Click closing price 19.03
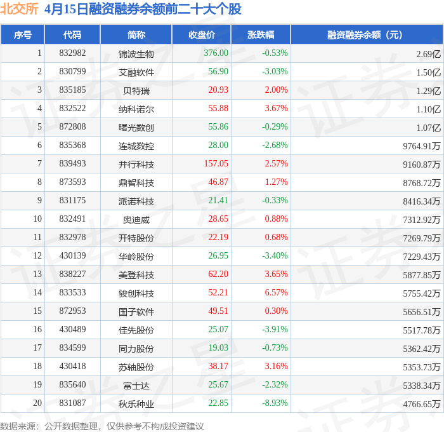Viewport: 444px width, 432px height. coord(218,348)
